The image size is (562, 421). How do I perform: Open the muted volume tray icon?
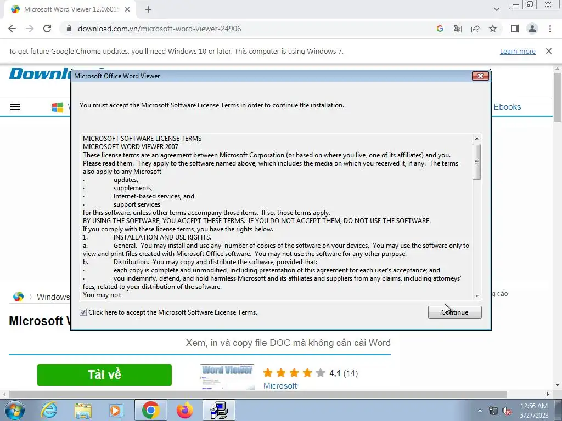[x=507, y=411]
